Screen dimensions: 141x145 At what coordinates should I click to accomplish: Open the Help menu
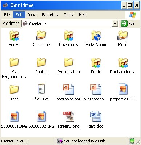point(83,15)
